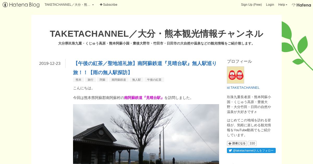The image size is (313, 164).
Task: Click the Subscribe button in top bar
Action: click(109, 5)
